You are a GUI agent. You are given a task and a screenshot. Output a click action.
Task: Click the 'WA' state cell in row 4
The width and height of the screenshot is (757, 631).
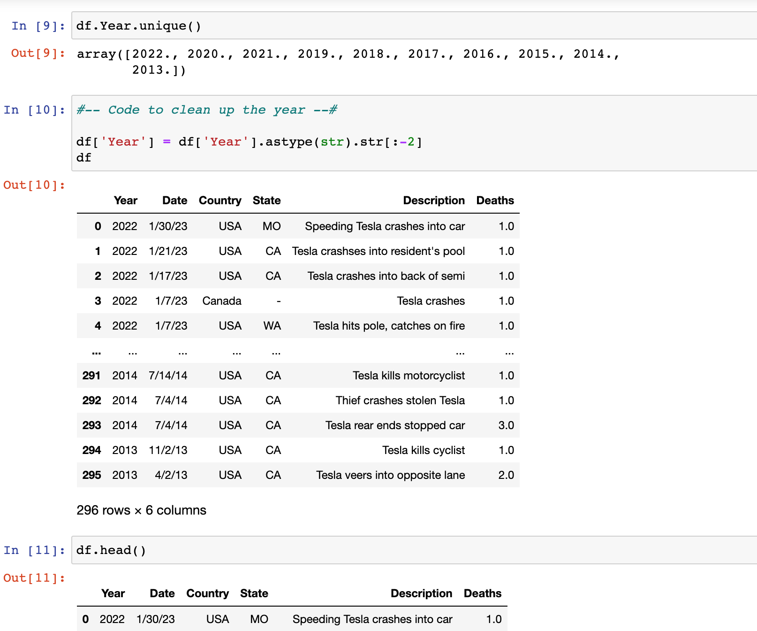point(272,326)
